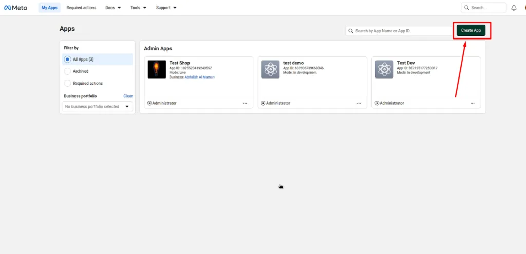Open Test Dev three-dot options menu
Screen dimensions: 526x254
pyautogui.click(x=472, y=103)
